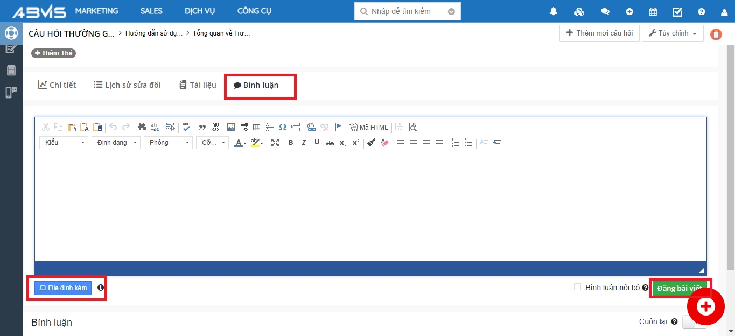Open the Định dạng format dropdown
The height and width of the screenshot is (336, 735).
coord(116,143)
